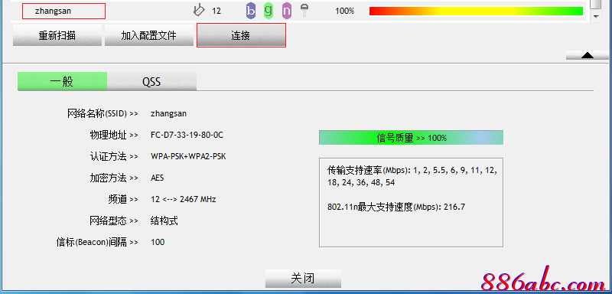Click the 802.11g mode icon
Viewport: 612px width, 294px height.
point(269,11)
